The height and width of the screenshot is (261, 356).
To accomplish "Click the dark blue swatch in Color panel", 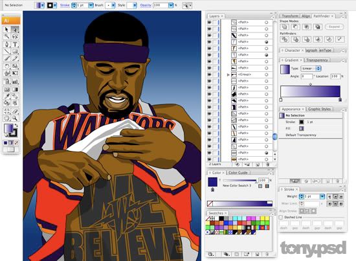I will pos(212,182).
